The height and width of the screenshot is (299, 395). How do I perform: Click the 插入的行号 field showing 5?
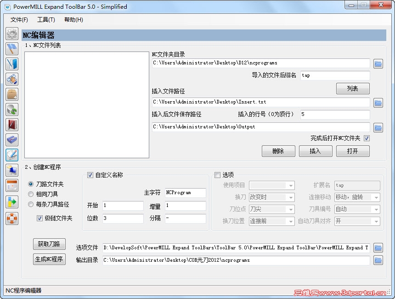click(335, 115)
